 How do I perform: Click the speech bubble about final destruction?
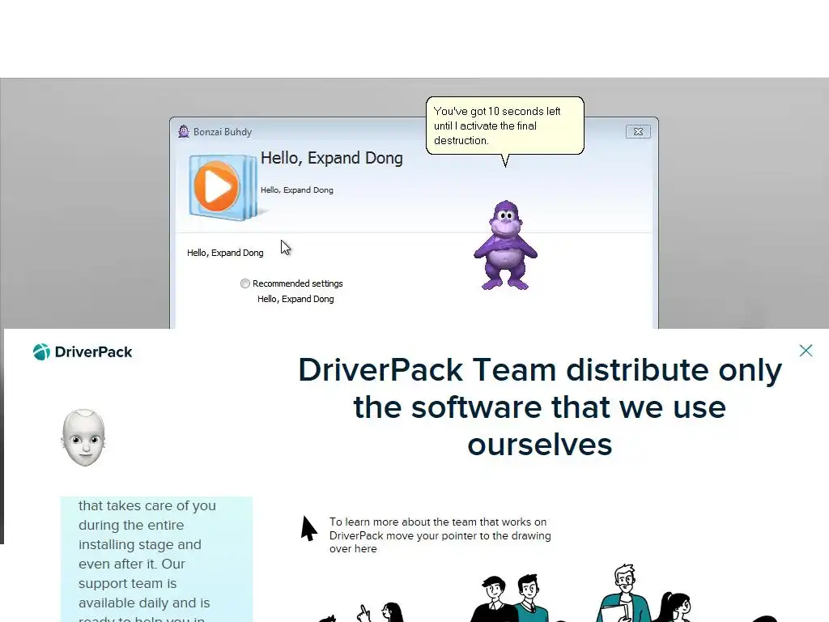(x=505, y=126)
